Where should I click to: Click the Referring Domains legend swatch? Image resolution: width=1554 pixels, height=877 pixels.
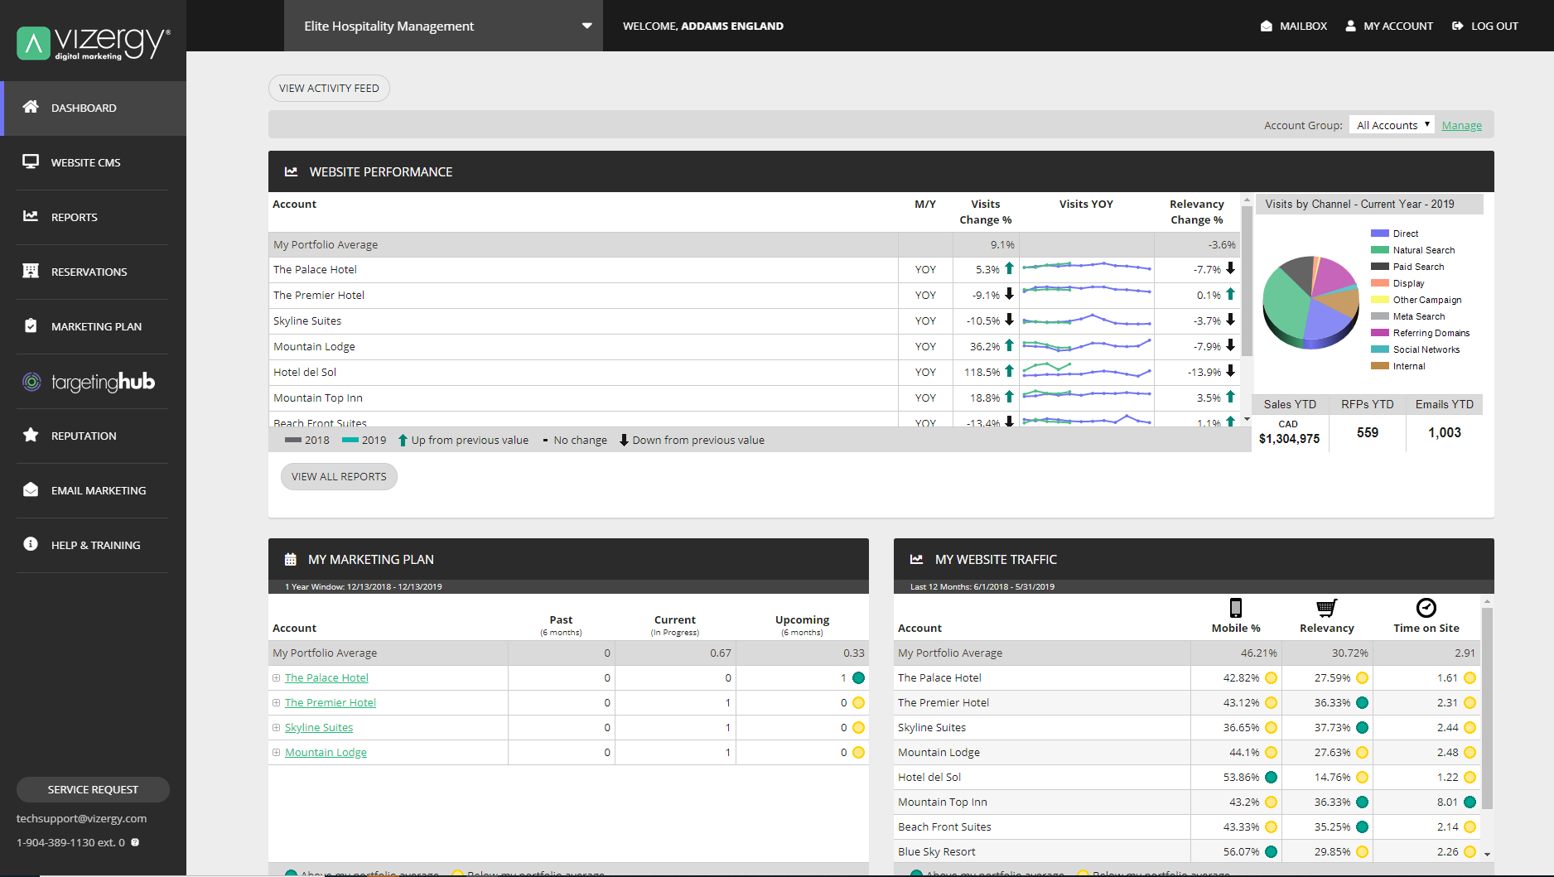[x=1379, y=333]
